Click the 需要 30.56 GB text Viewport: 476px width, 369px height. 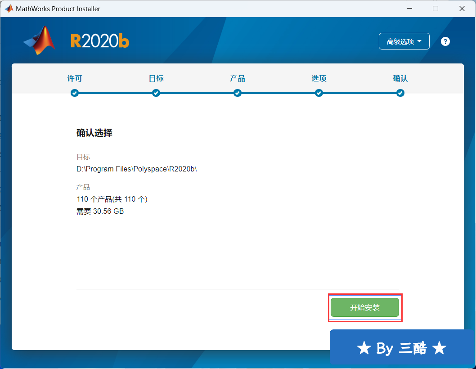click(x=100, y=211)
